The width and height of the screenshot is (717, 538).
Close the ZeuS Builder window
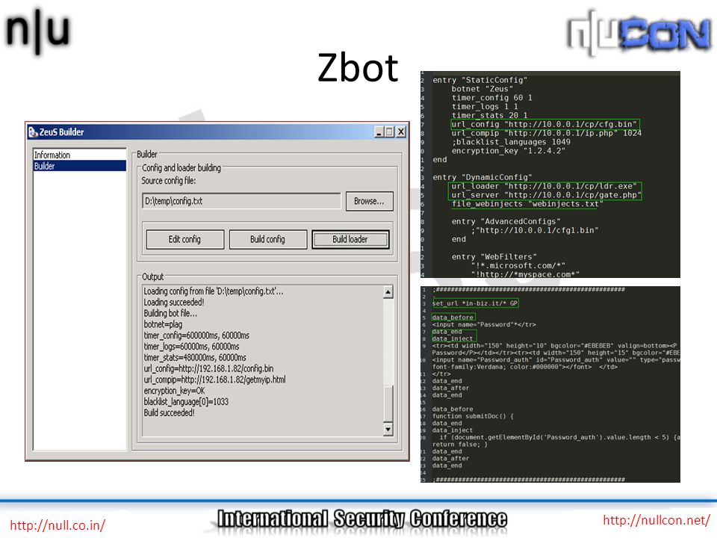pyautogui.click(x=400, y=132)
